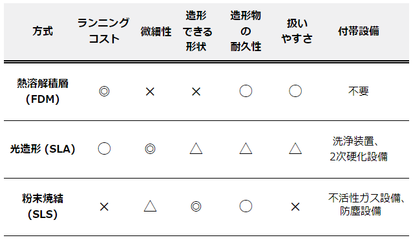
Task: Select the circle for SLA ランニングコスト
Action: 104,149
